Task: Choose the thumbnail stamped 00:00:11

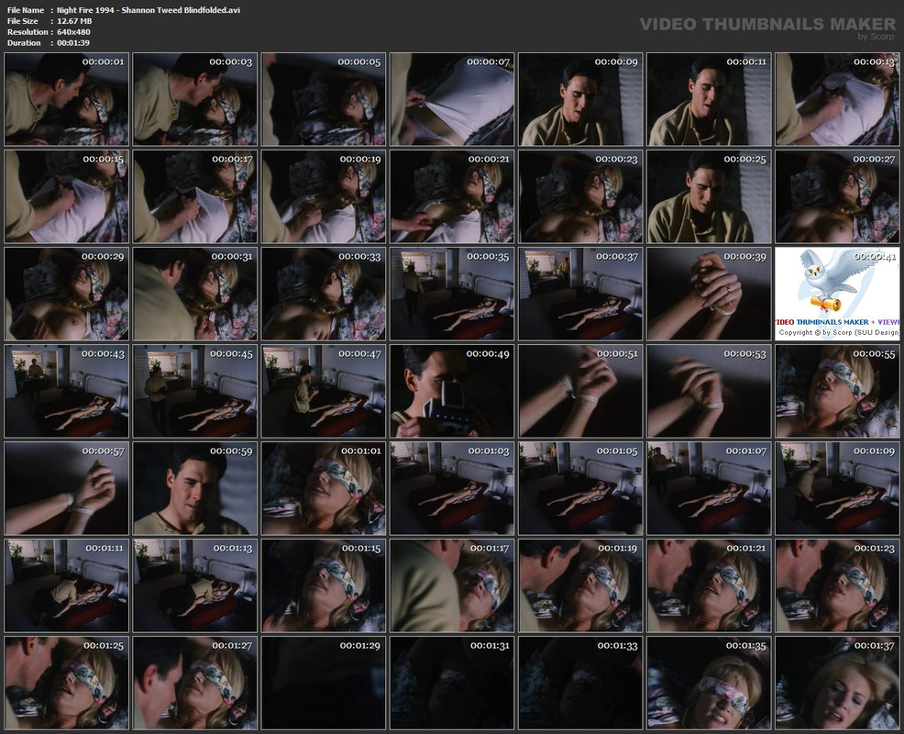Action: point(709,99)
